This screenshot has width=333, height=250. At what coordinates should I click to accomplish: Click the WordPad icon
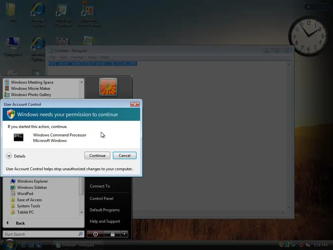pyautogui.click(x=13, y=193)
